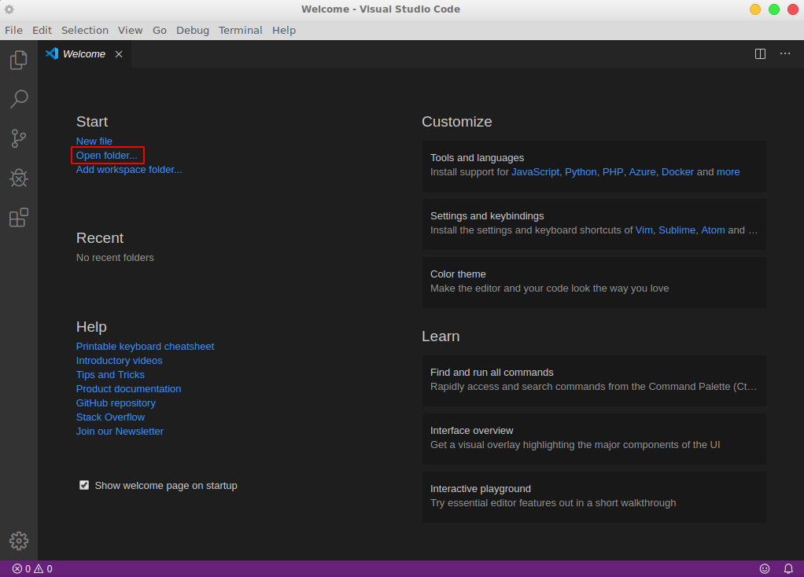The width and height of the screenshot is (804, 577).
Task: Open the Debug view with bug icon
Action: [18, 178]
